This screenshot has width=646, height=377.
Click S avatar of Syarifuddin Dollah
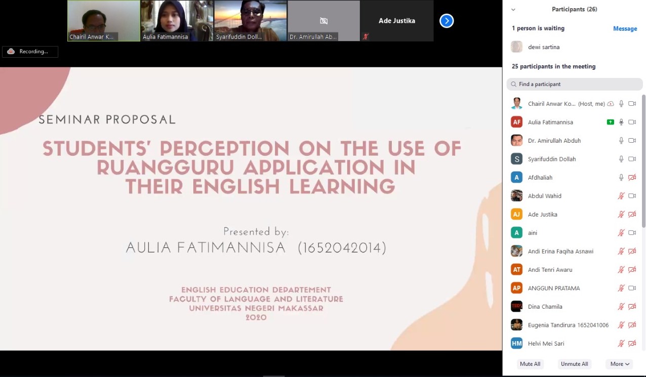[516, 159]
